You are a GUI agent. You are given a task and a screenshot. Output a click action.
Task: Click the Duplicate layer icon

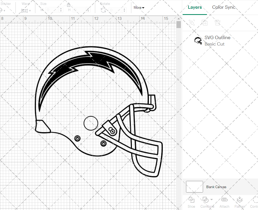click(x=205, y=23)
